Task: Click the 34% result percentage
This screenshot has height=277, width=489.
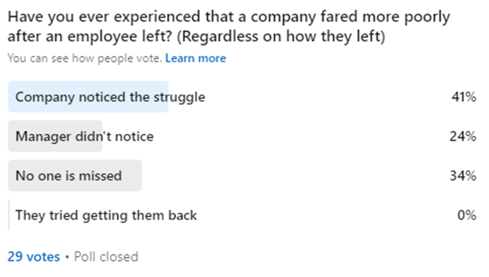Action: pyautogui.click(x=466, y=175)
